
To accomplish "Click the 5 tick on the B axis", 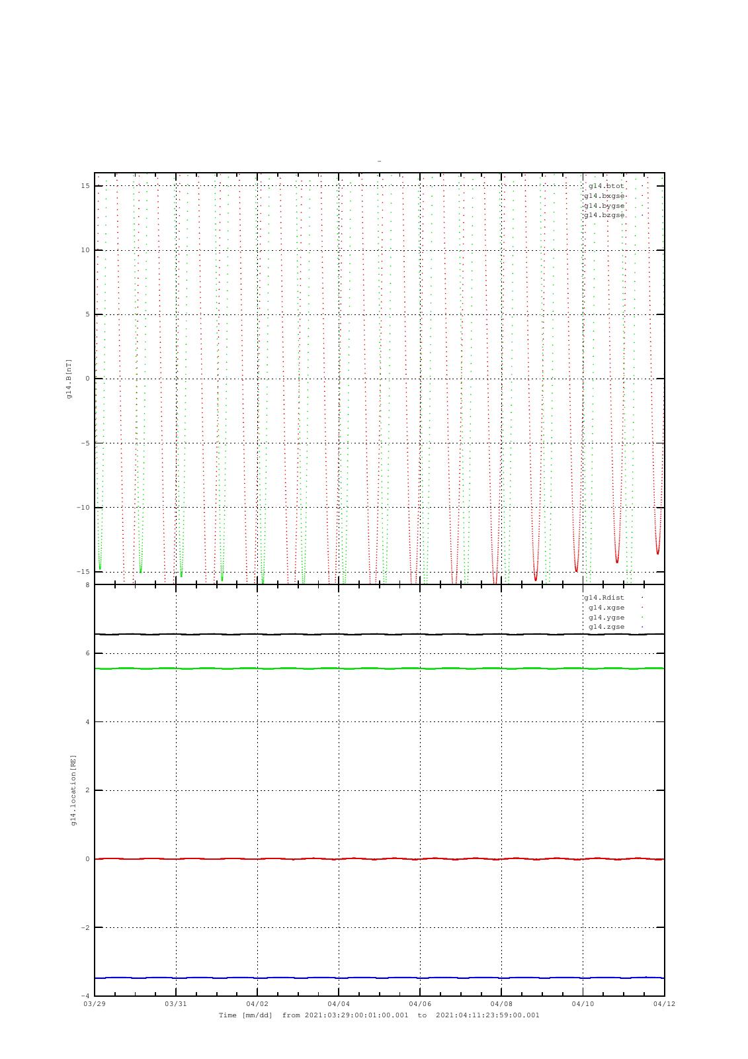I will click(x=87, y=314).
